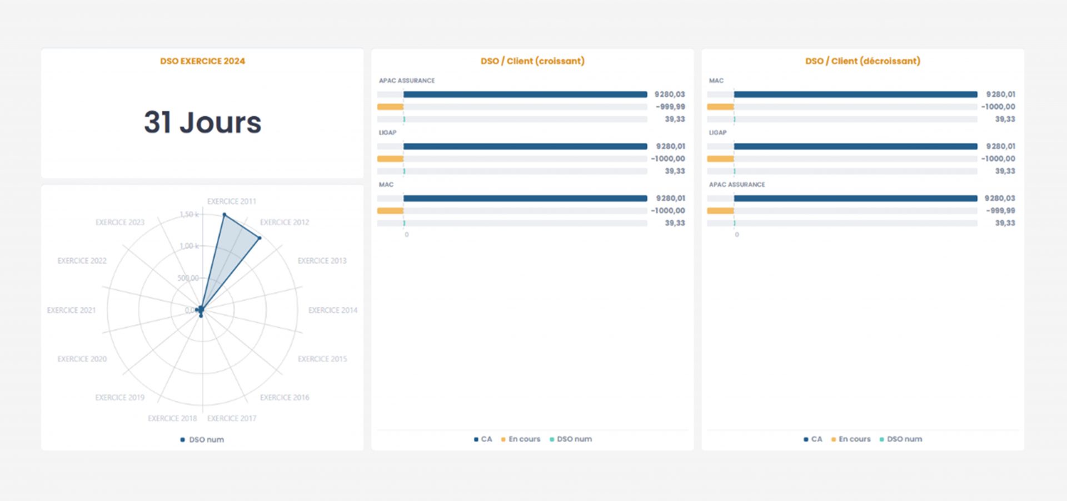Click the radar data point at EXERCICE 2011
Screen dimensions: 1067x501
pos(225,215)
